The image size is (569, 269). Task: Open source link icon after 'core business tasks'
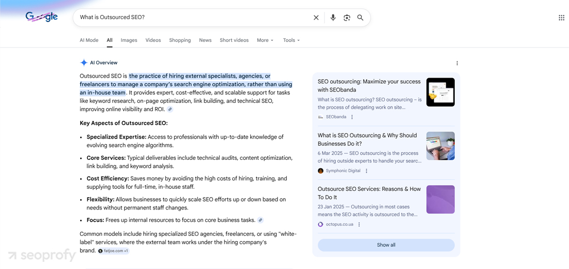coord(260,220)
